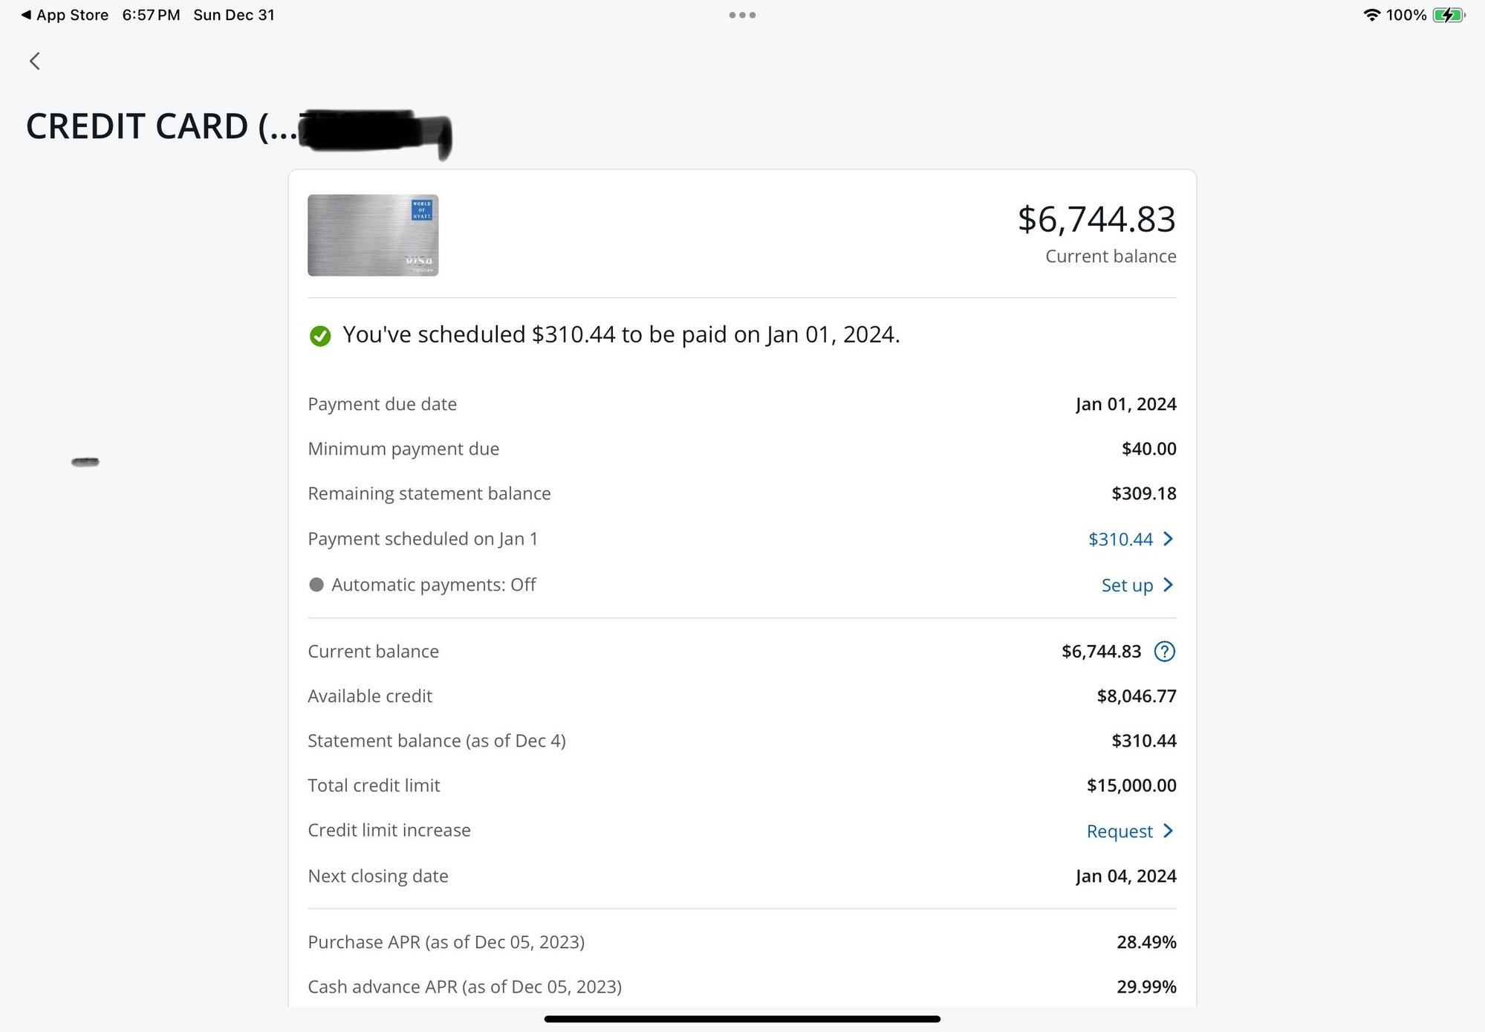
Task: Tap the Sun Dec 31 date
Action: (x=233, y=14)
